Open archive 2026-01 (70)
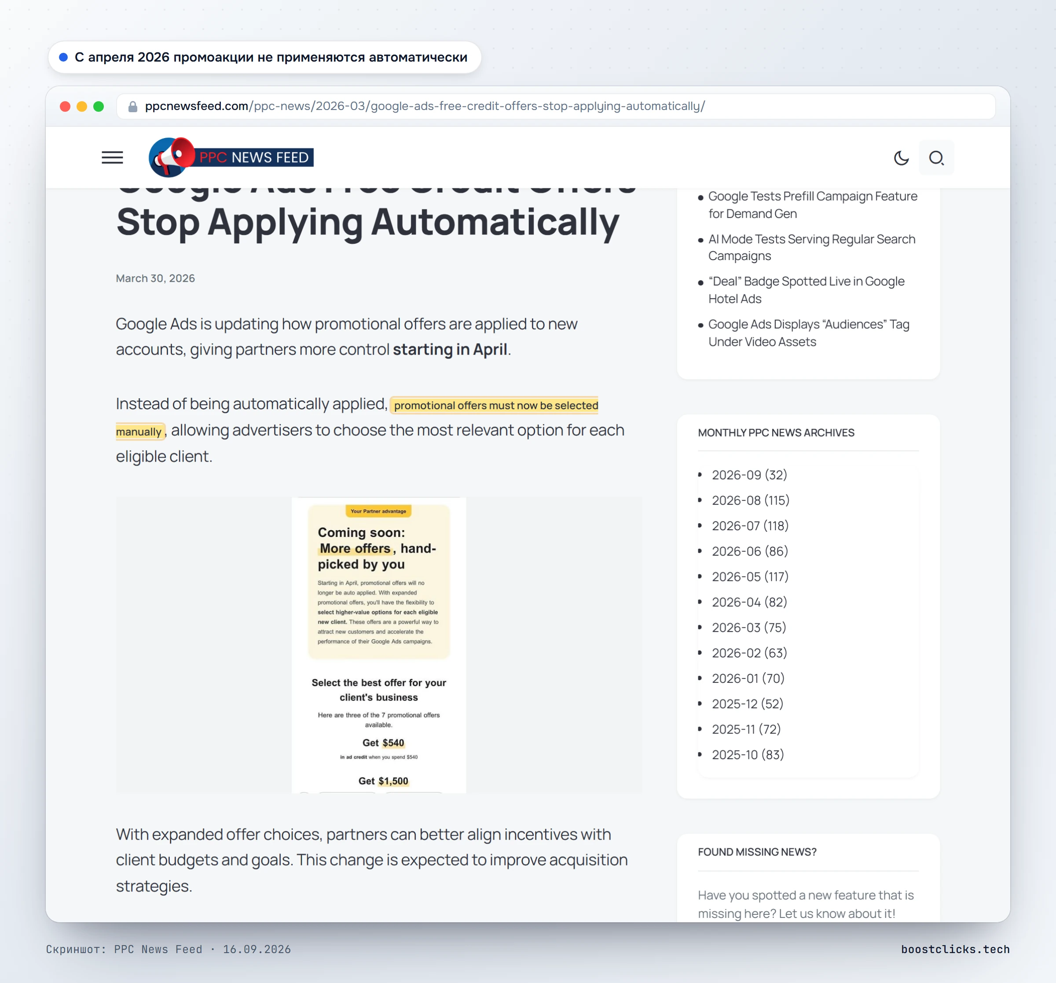Screen dimensions: 1056x983 [748, 678]
